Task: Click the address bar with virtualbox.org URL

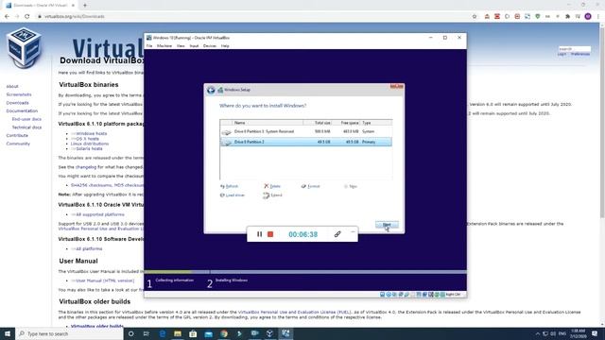Action: click(254, 17)
